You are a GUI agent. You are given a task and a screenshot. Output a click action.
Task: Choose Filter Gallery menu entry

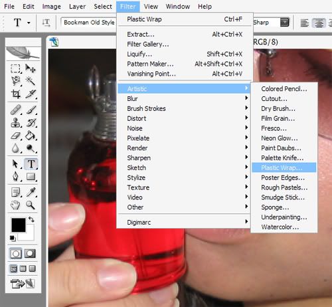pos(185,44)
